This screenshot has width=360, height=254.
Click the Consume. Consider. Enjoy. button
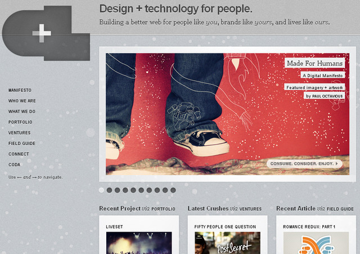tap(304, 164)
